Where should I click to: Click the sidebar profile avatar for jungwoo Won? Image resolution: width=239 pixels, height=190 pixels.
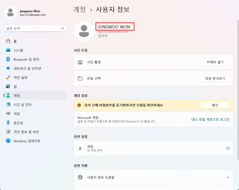tap(10, 13)
